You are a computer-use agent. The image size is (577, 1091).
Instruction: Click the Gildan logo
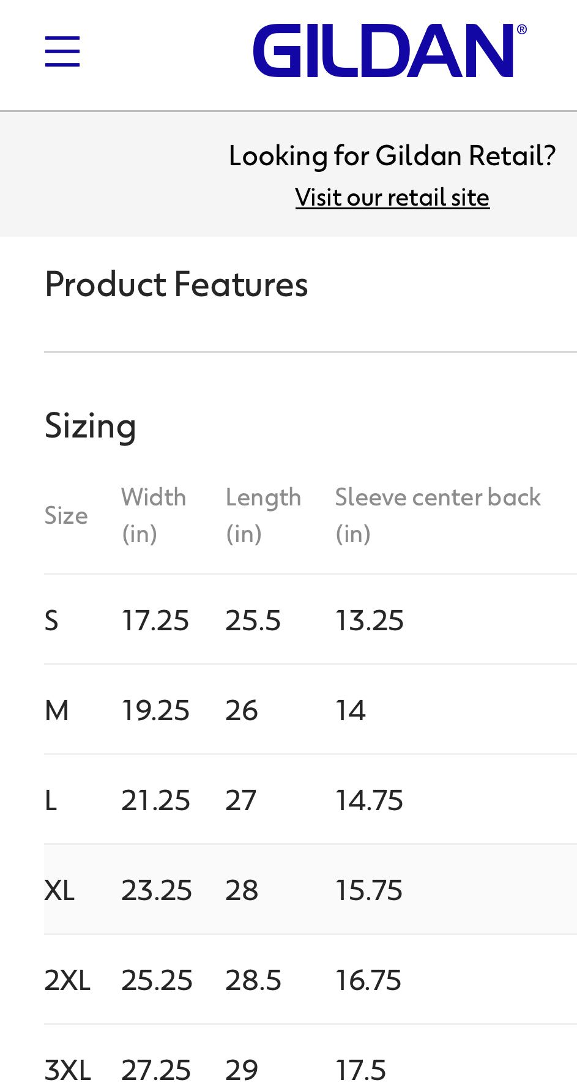coord(390,50)
